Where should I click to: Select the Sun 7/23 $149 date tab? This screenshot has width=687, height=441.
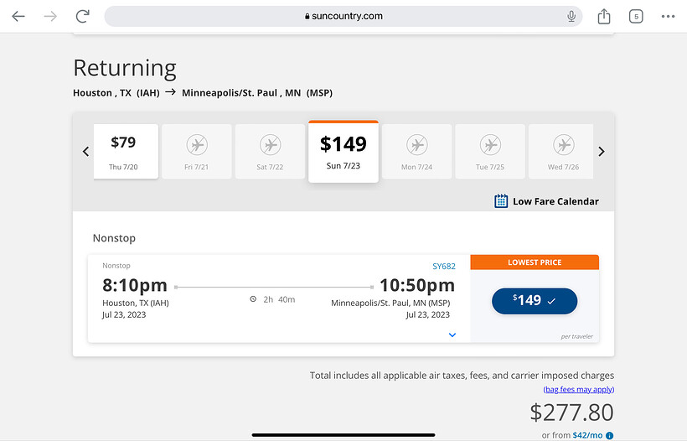click(343, 152)
